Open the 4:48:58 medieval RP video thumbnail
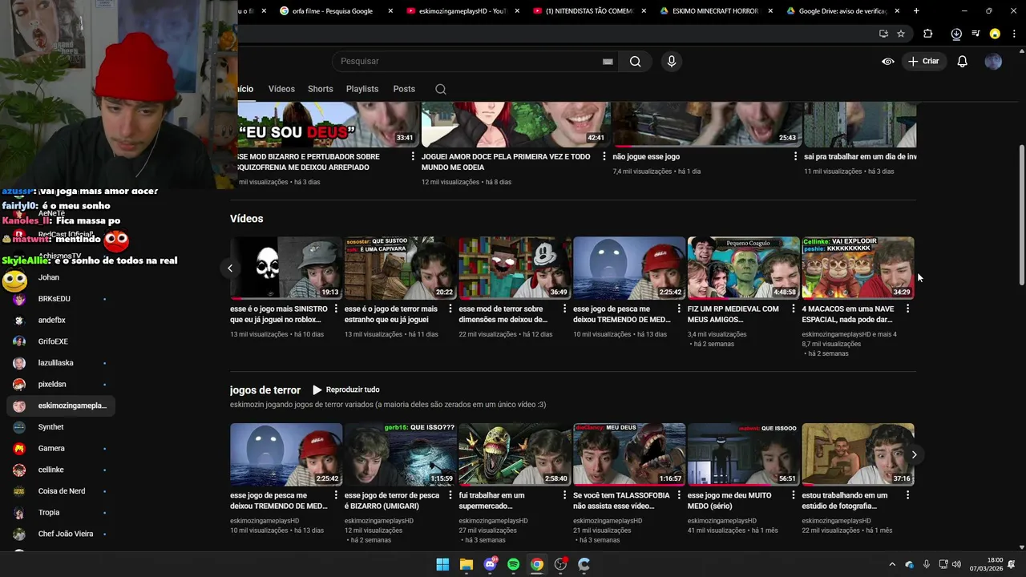This screenshot has width=1026, height=577. (x=744, y=268)
